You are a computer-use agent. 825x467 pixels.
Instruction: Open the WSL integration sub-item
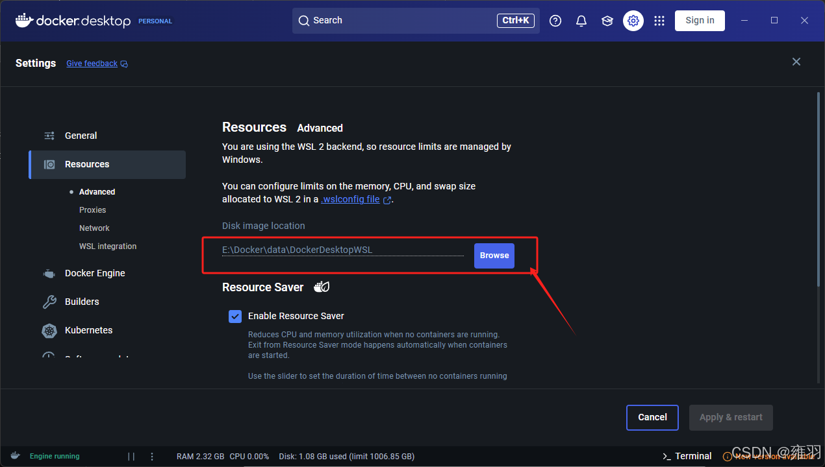(108, 246)
